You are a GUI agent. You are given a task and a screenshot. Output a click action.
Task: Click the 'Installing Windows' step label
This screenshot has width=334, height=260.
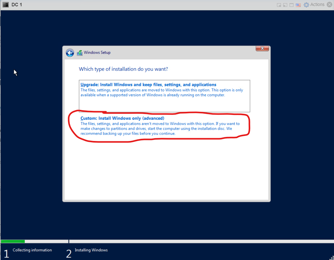coord(91,250)
